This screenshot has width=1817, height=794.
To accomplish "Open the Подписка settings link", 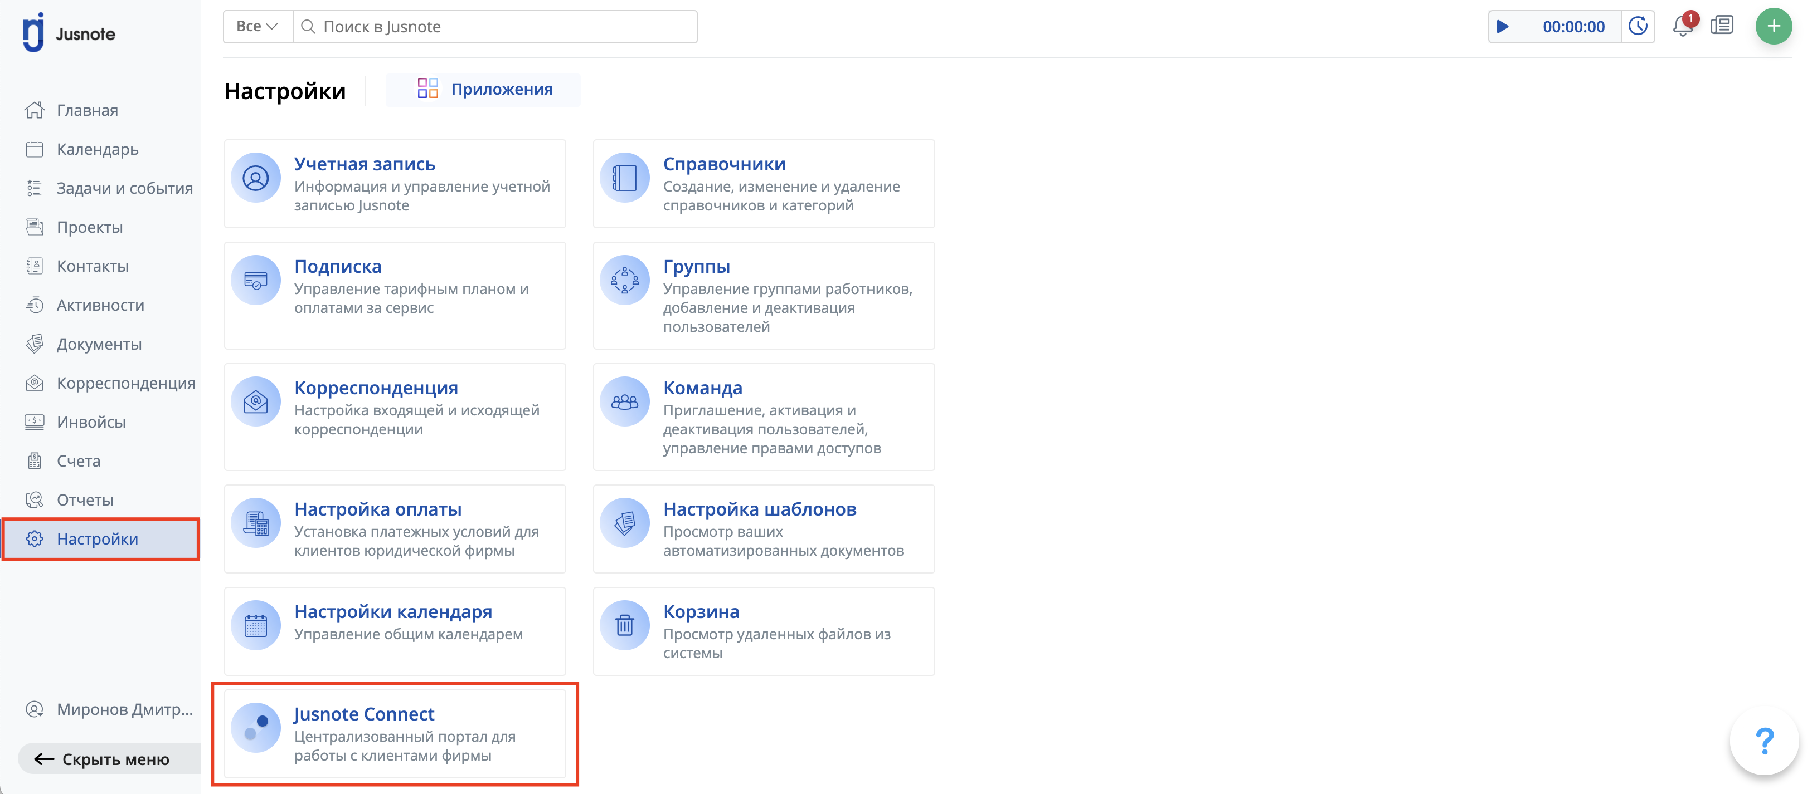I will coord(338,266).
